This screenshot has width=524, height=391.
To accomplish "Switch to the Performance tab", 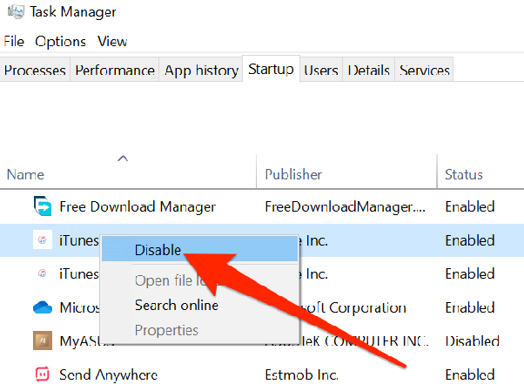I will point(115,71).
